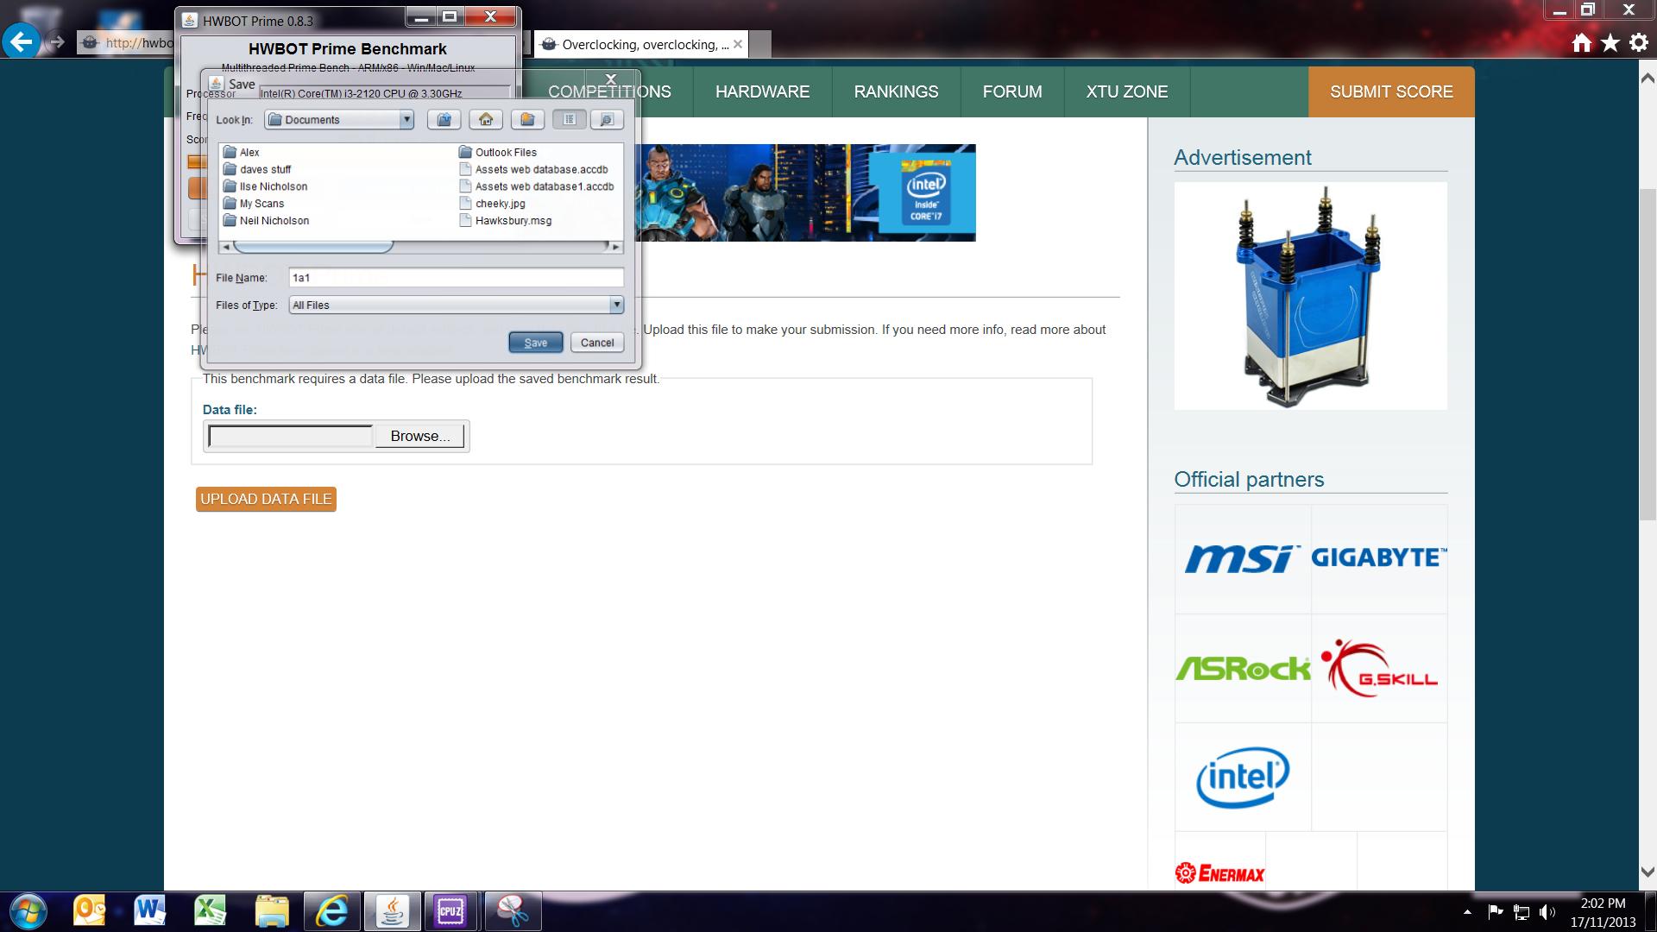Image resolution: width=1657 pixels, height=932 pixels.
Task: Select the daves stuff folder
Action: (x=257, y=169)
